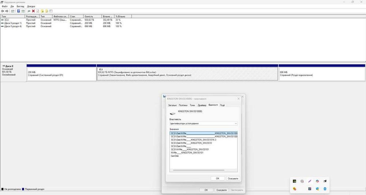The width and height of the screenshot is (366, 195).
Task: Select value SCSI\DiskNVMe____KINGSTON_SNV3S101N.3
Action: click(194, 140)
